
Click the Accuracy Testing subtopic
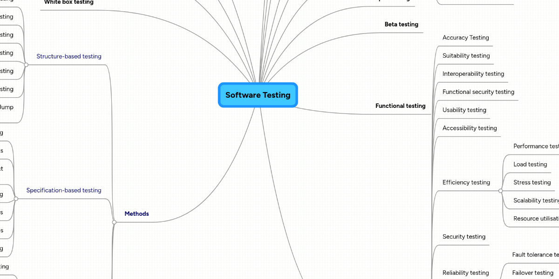pos(465,38)
